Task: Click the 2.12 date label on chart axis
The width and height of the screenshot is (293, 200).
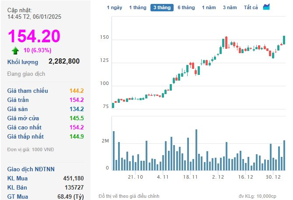Action: tap(218, 177)
